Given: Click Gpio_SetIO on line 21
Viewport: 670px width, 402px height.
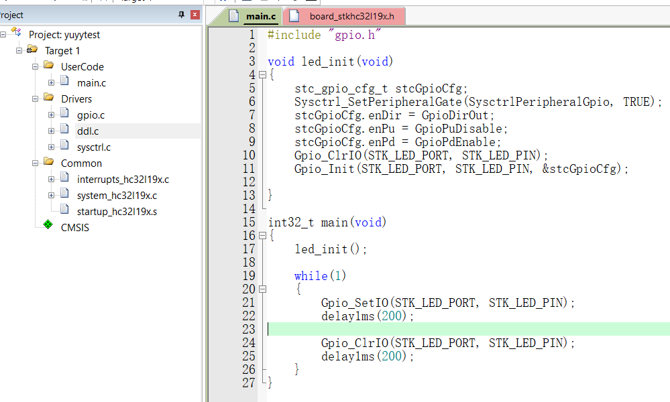Looking at the screenshot, I should pos(354,303).
